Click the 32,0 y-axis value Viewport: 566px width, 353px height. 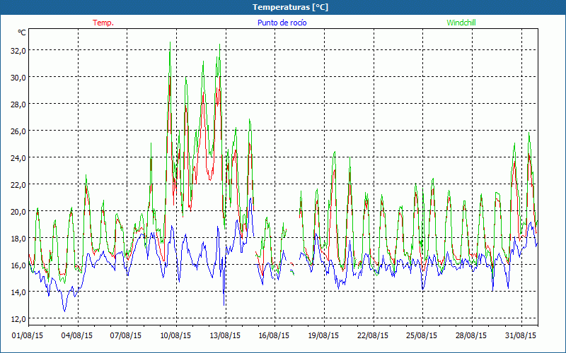18,51
